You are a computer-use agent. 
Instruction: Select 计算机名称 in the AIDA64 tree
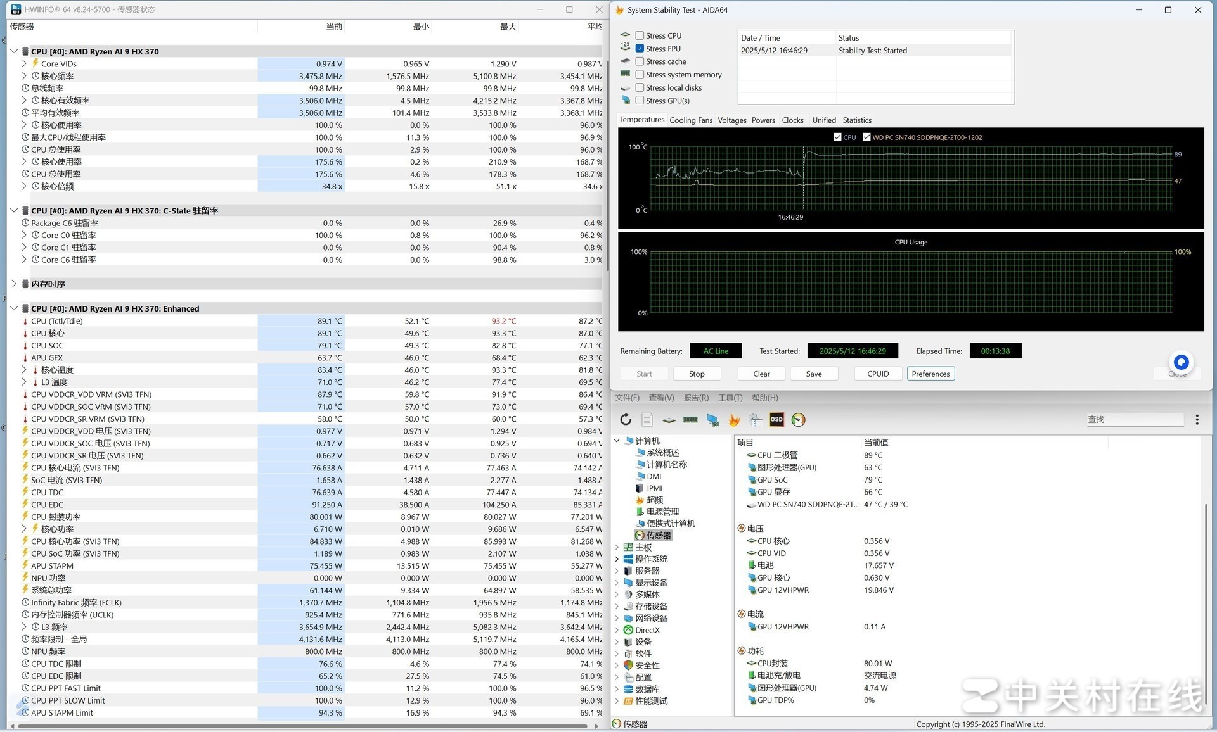click(667, 464)
